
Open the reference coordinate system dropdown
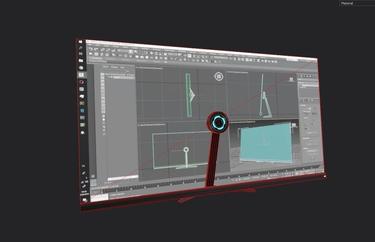click(173, 54)
